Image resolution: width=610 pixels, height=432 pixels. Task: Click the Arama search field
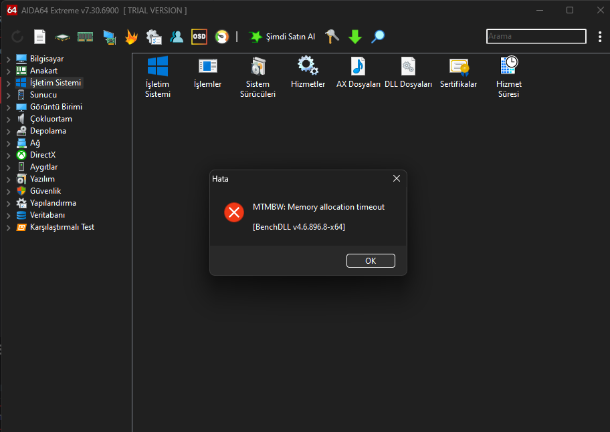click(x=536, y=36)
